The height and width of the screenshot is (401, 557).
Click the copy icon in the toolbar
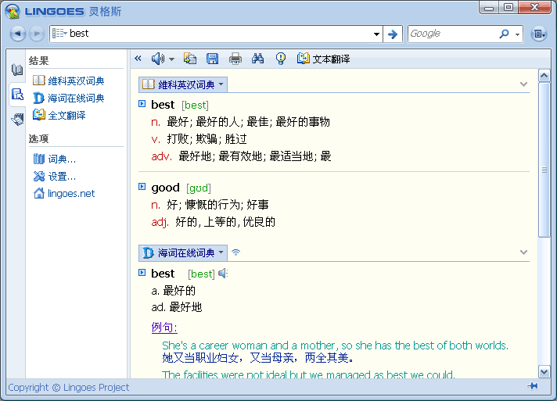point(190,59)
